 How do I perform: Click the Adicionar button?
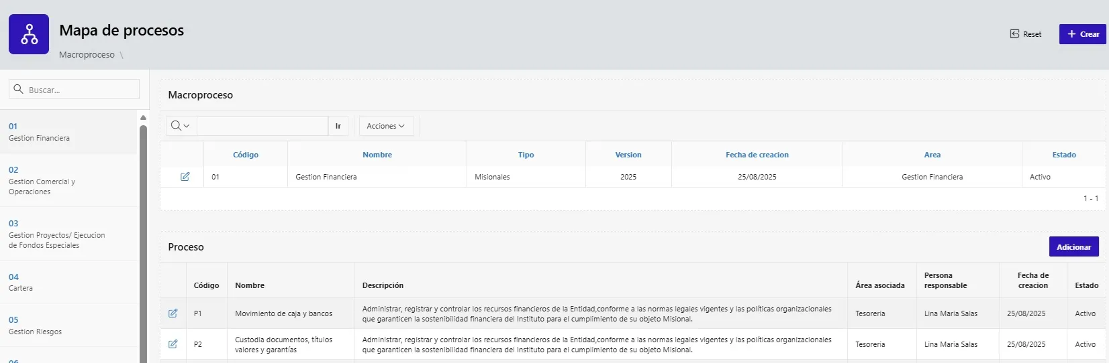(1074, 246)
